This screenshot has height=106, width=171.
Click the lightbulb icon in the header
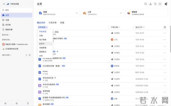pyautogui.click(x=155, y=4)
